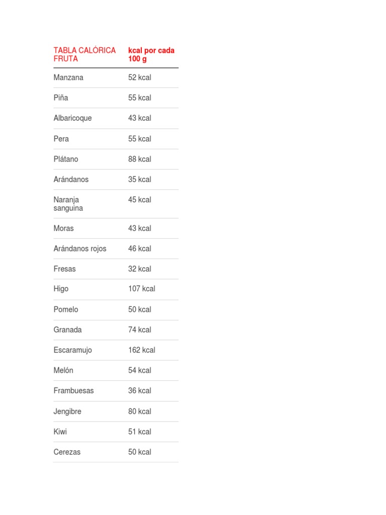This screenshot has width=386, height=515.
Task: Select the Jengibre row name
Action: (67, 411)
